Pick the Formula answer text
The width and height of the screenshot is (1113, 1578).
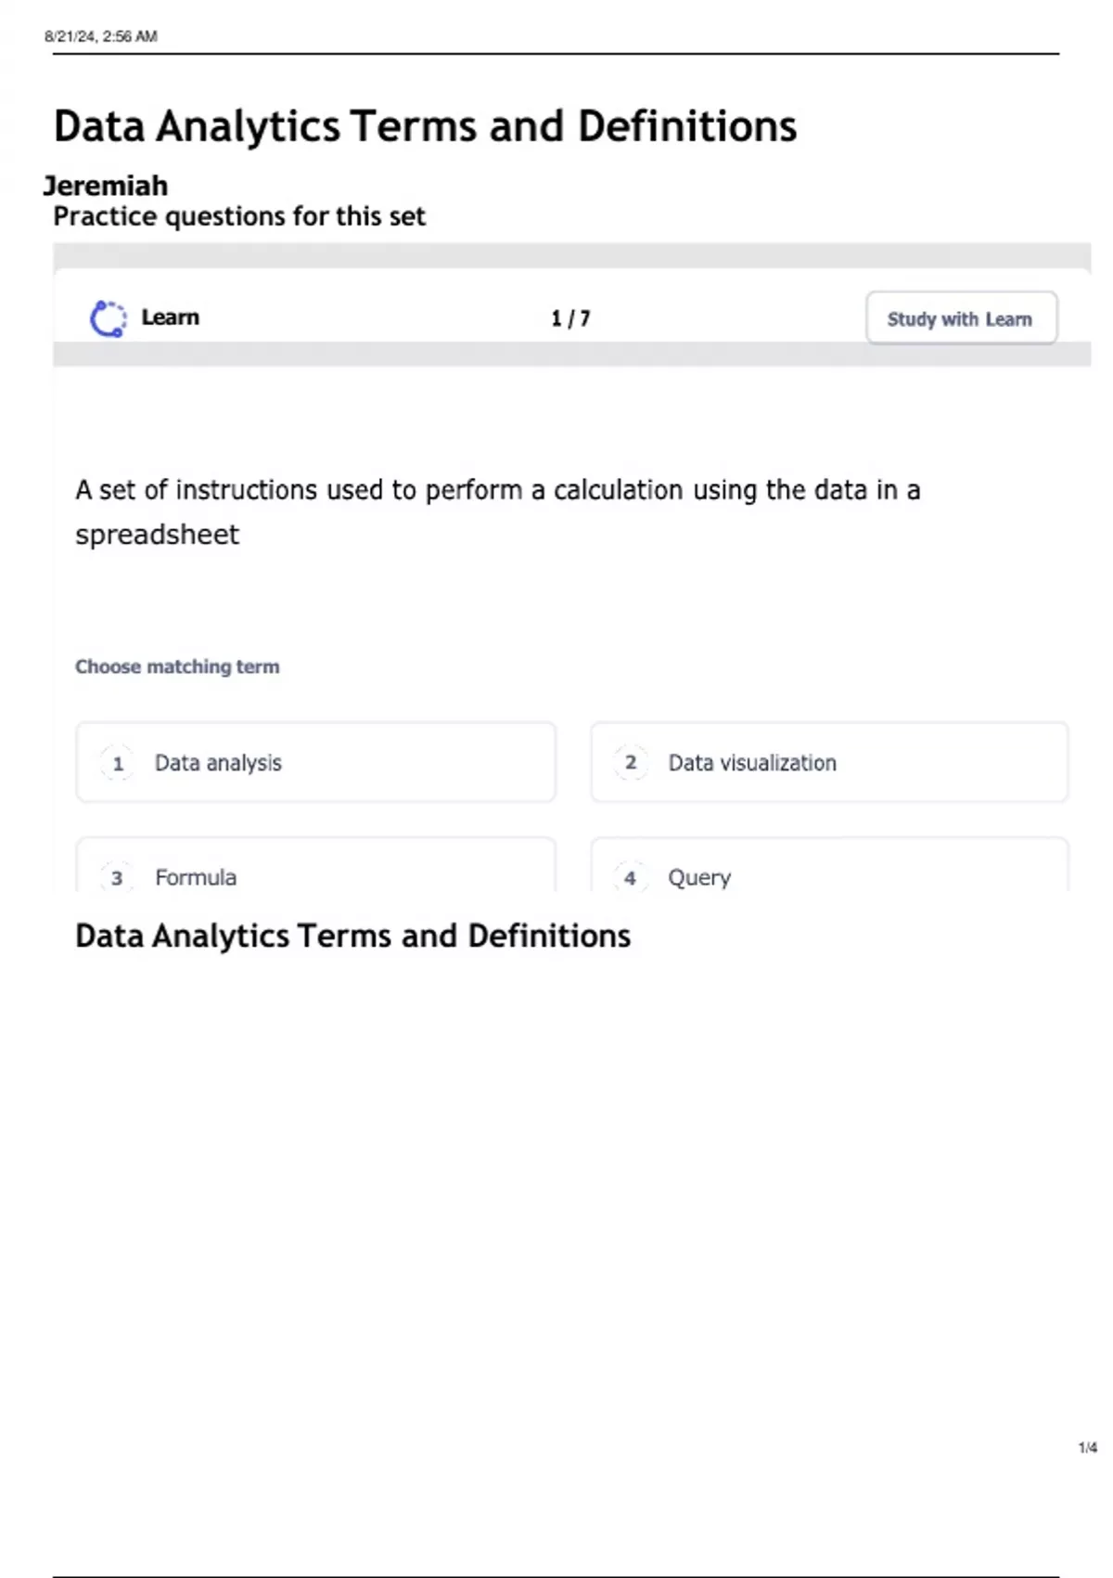196,877
